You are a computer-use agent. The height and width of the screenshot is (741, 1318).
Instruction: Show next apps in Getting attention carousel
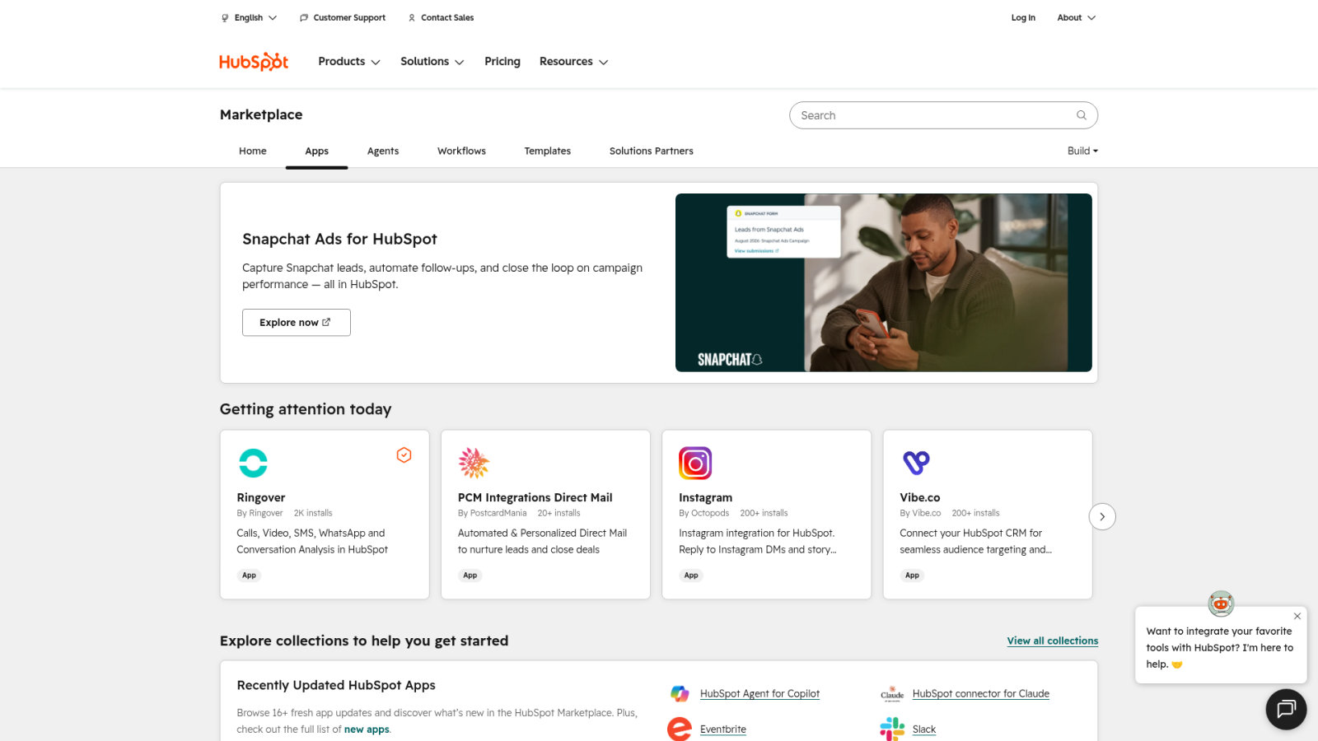1102,516
